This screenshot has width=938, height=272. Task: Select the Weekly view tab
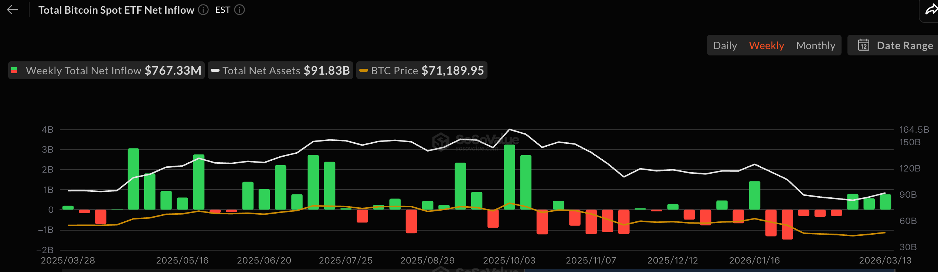point(766,45)
